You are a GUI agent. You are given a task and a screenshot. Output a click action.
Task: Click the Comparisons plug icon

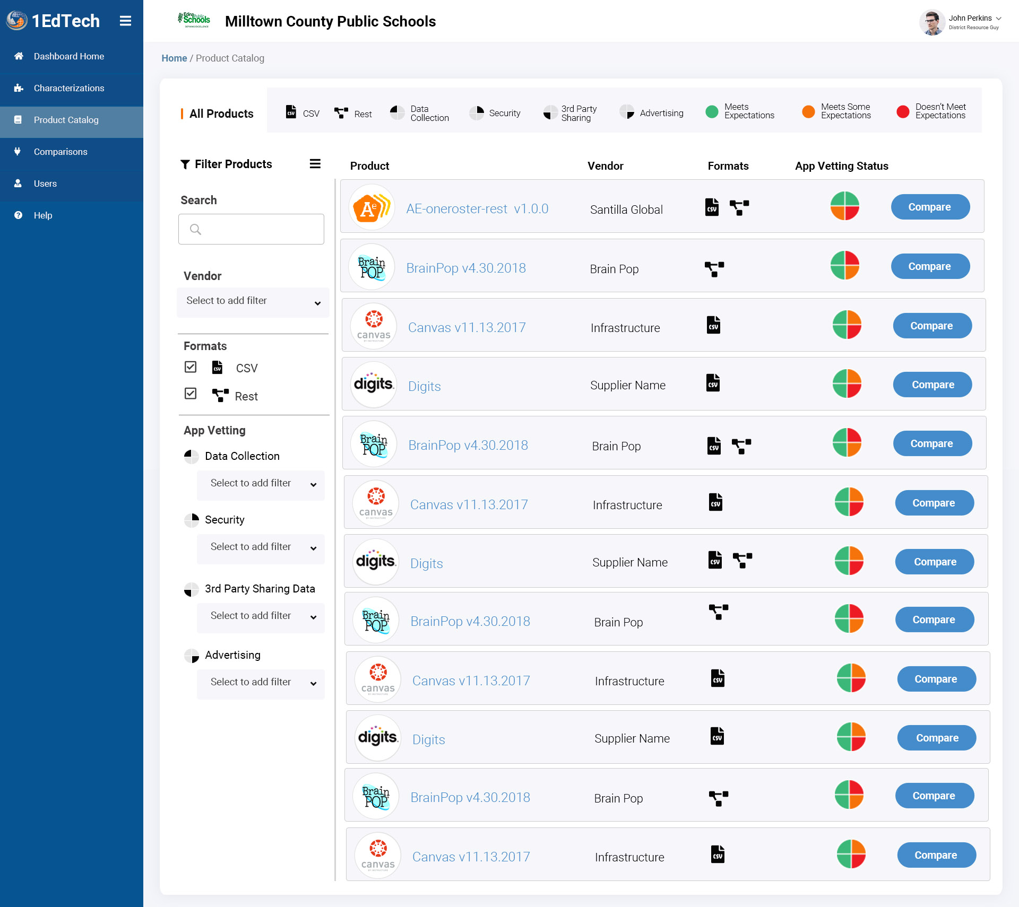click(x=18, y=152)
